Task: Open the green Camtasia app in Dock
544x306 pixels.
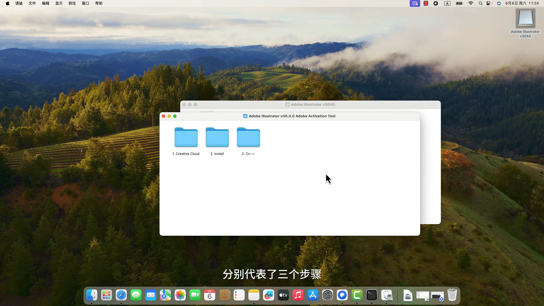Action: click(x=357, y=295)
